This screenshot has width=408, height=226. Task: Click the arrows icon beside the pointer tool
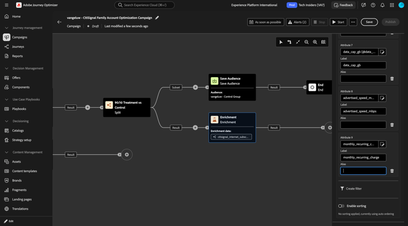tap(289, 42)
